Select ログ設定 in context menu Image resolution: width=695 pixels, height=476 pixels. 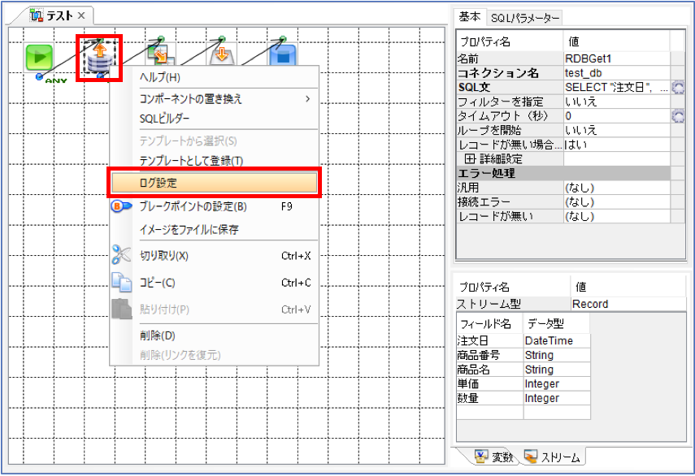coord(215,183)
